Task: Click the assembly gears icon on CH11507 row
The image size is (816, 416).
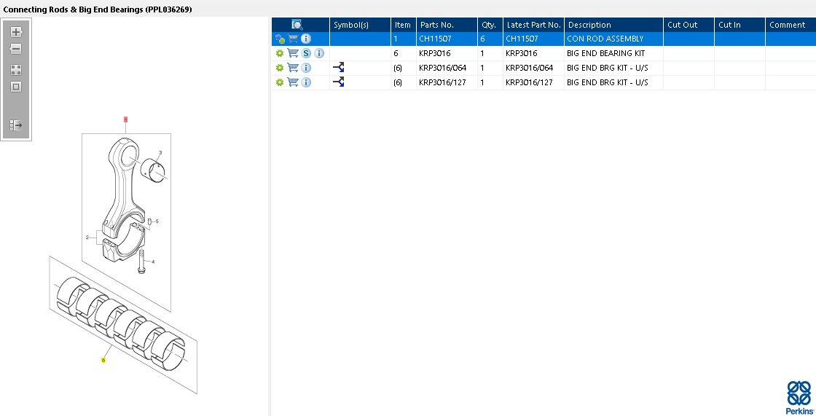Action: click(279, 39)
